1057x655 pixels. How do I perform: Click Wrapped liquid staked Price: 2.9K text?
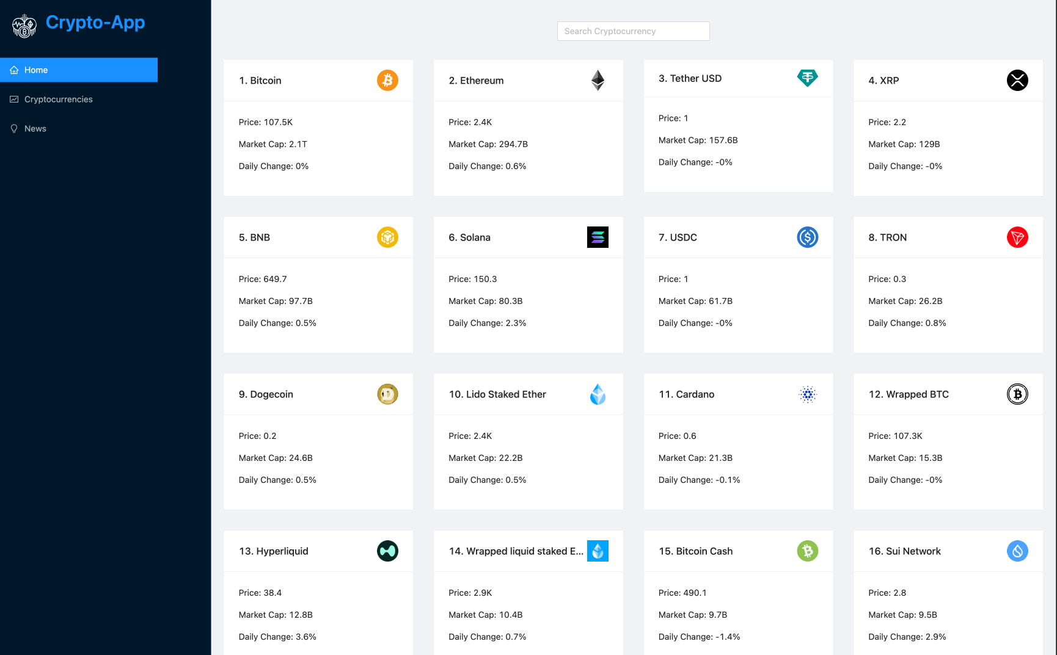470,593
